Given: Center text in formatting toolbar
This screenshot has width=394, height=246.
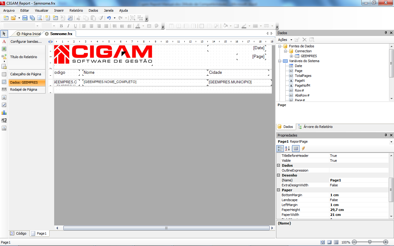Looking at the screenshot, I should (x=91, y=26).
